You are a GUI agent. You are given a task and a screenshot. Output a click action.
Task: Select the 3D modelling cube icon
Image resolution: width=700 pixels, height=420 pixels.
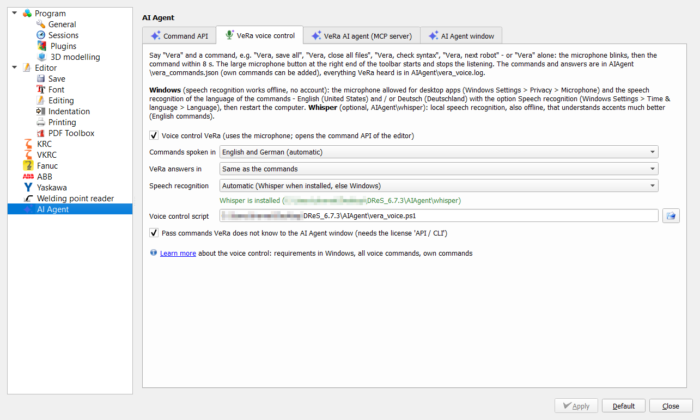tap(41, 57)
